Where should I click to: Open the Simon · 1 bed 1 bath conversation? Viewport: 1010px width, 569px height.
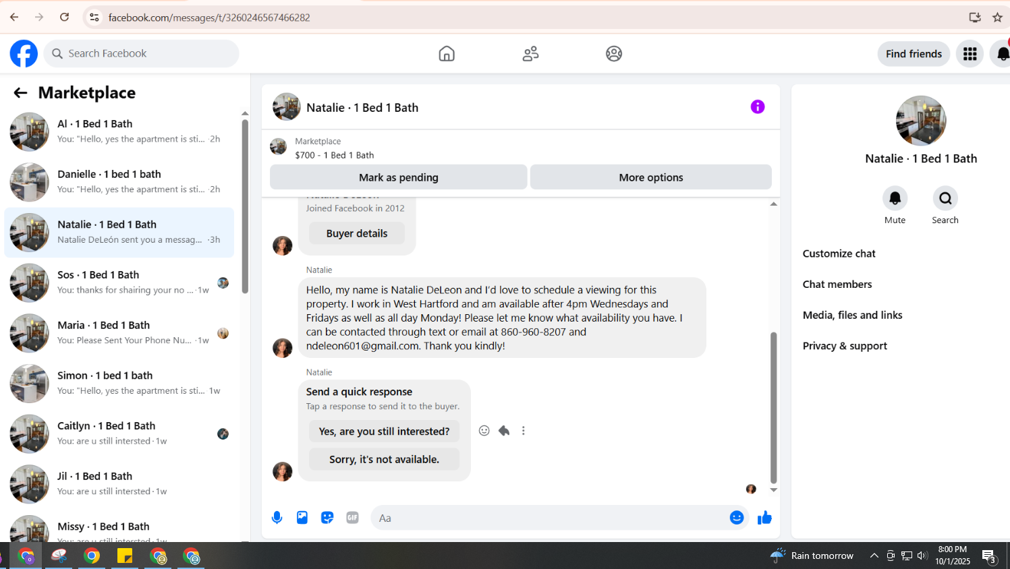tap(119, 384)
